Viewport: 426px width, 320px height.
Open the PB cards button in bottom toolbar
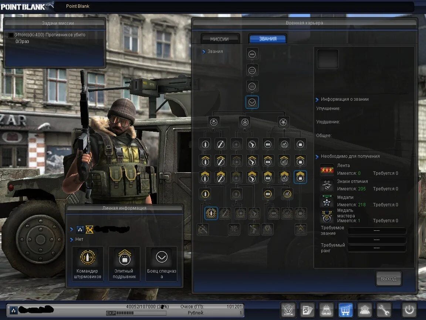(307, 310)
